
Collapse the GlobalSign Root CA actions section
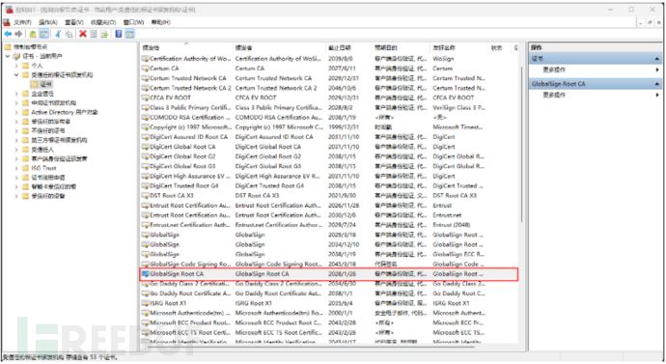click(656, 84)
